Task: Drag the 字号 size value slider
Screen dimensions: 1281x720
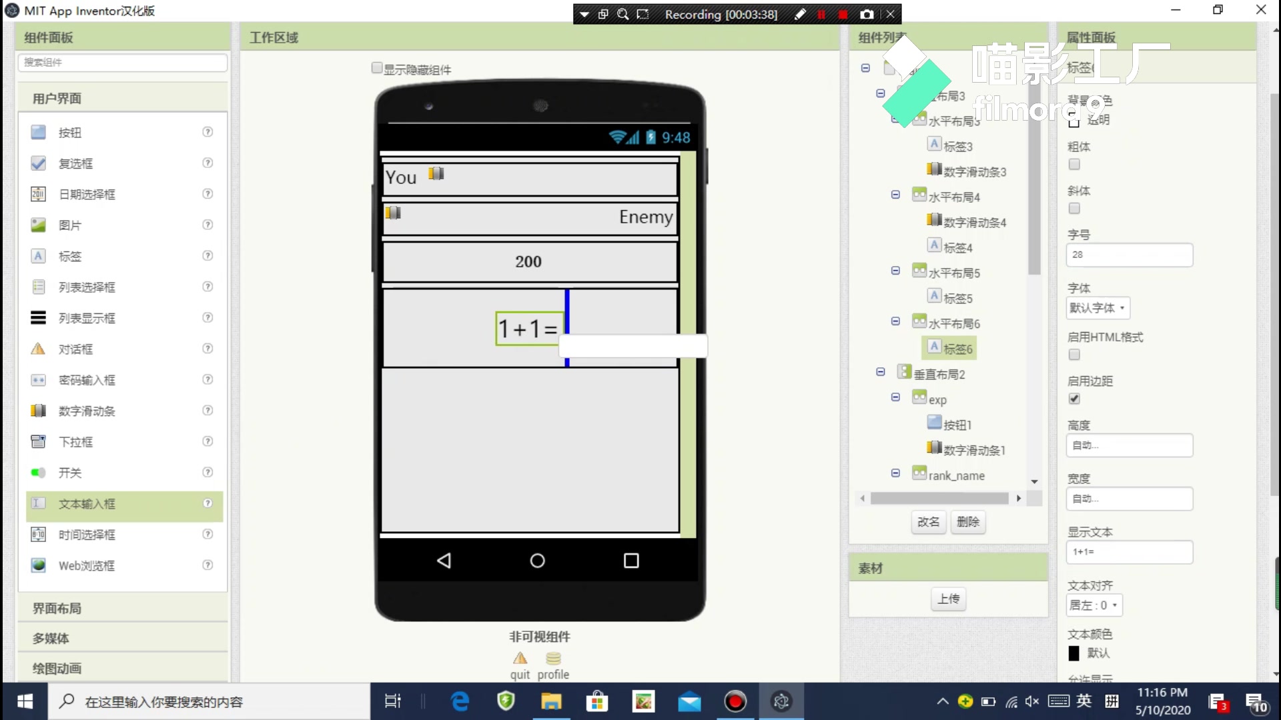Action: coord(1129,254)
